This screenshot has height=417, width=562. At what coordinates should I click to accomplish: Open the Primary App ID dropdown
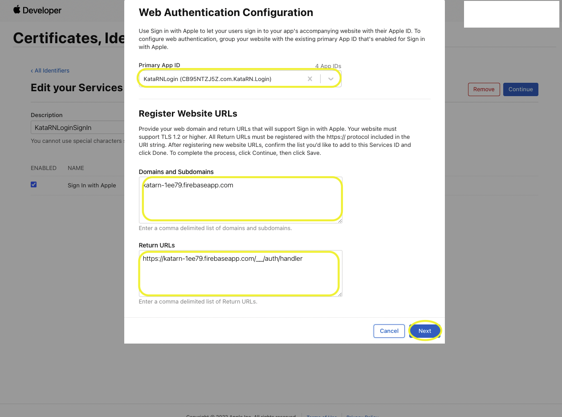[x=331, y=79]
